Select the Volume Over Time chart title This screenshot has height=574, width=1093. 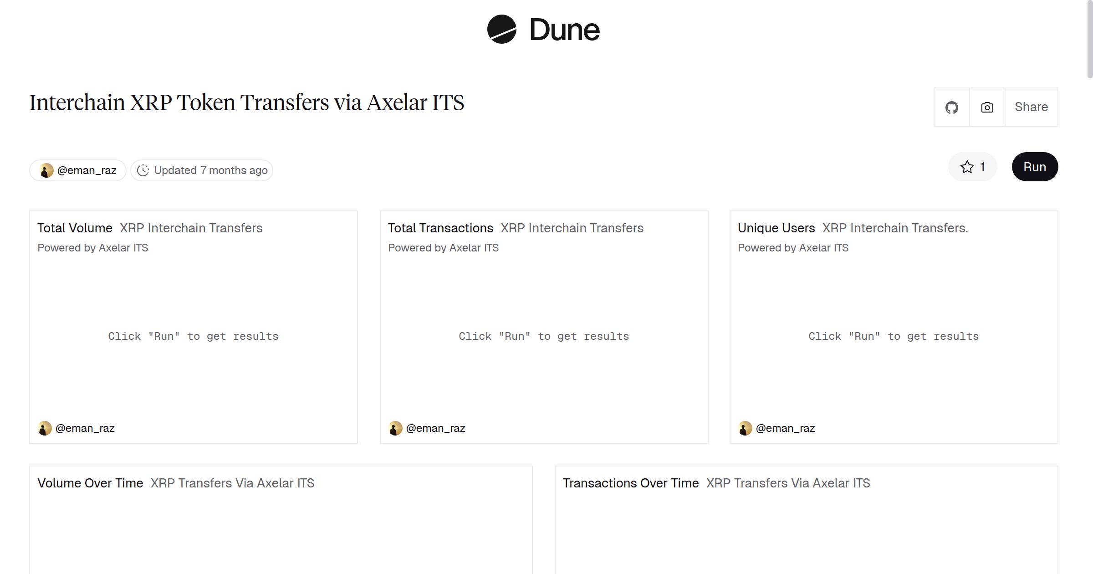(90, 483)
